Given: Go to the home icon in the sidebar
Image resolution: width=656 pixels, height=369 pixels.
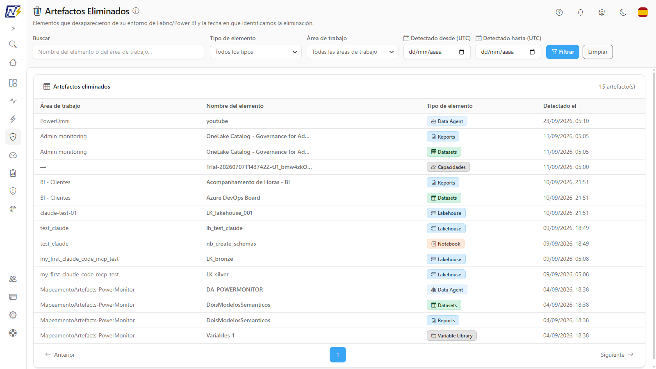Looking at the screenshot, I should click(x=13, y=62).
